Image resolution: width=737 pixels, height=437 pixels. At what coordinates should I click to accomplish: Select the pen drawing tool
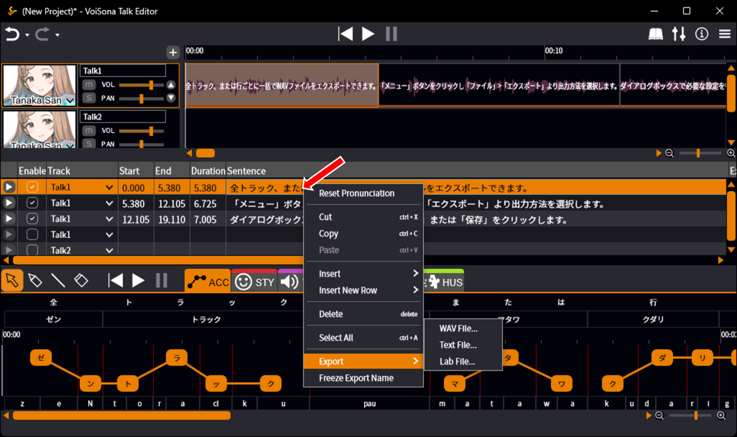(35, 280)
